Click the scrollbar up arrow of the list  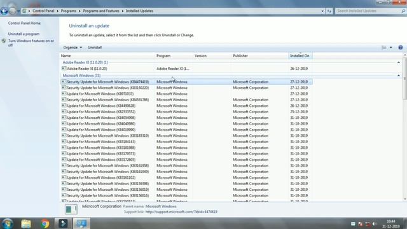[404, 55]
